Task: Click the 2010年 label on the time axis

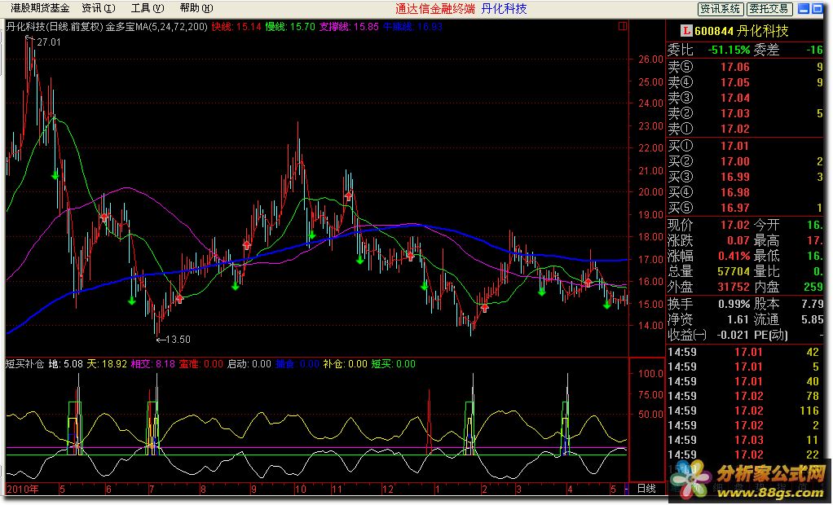Action: (x=22, y=489)
